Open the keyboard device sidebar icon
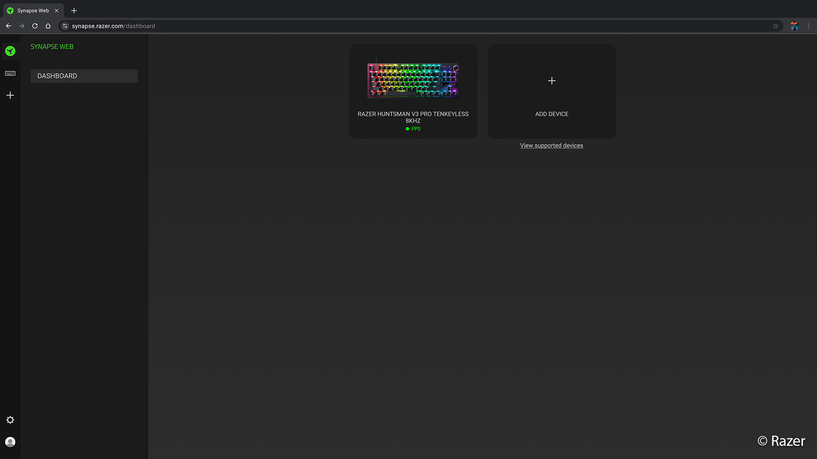Screen dimensions: 817x459 click(x=10, y=74)
